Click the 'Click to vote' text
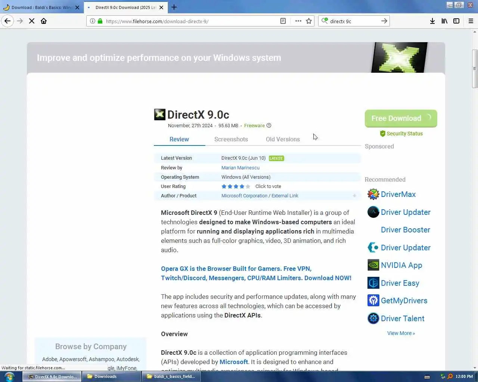 coord(268,187)
